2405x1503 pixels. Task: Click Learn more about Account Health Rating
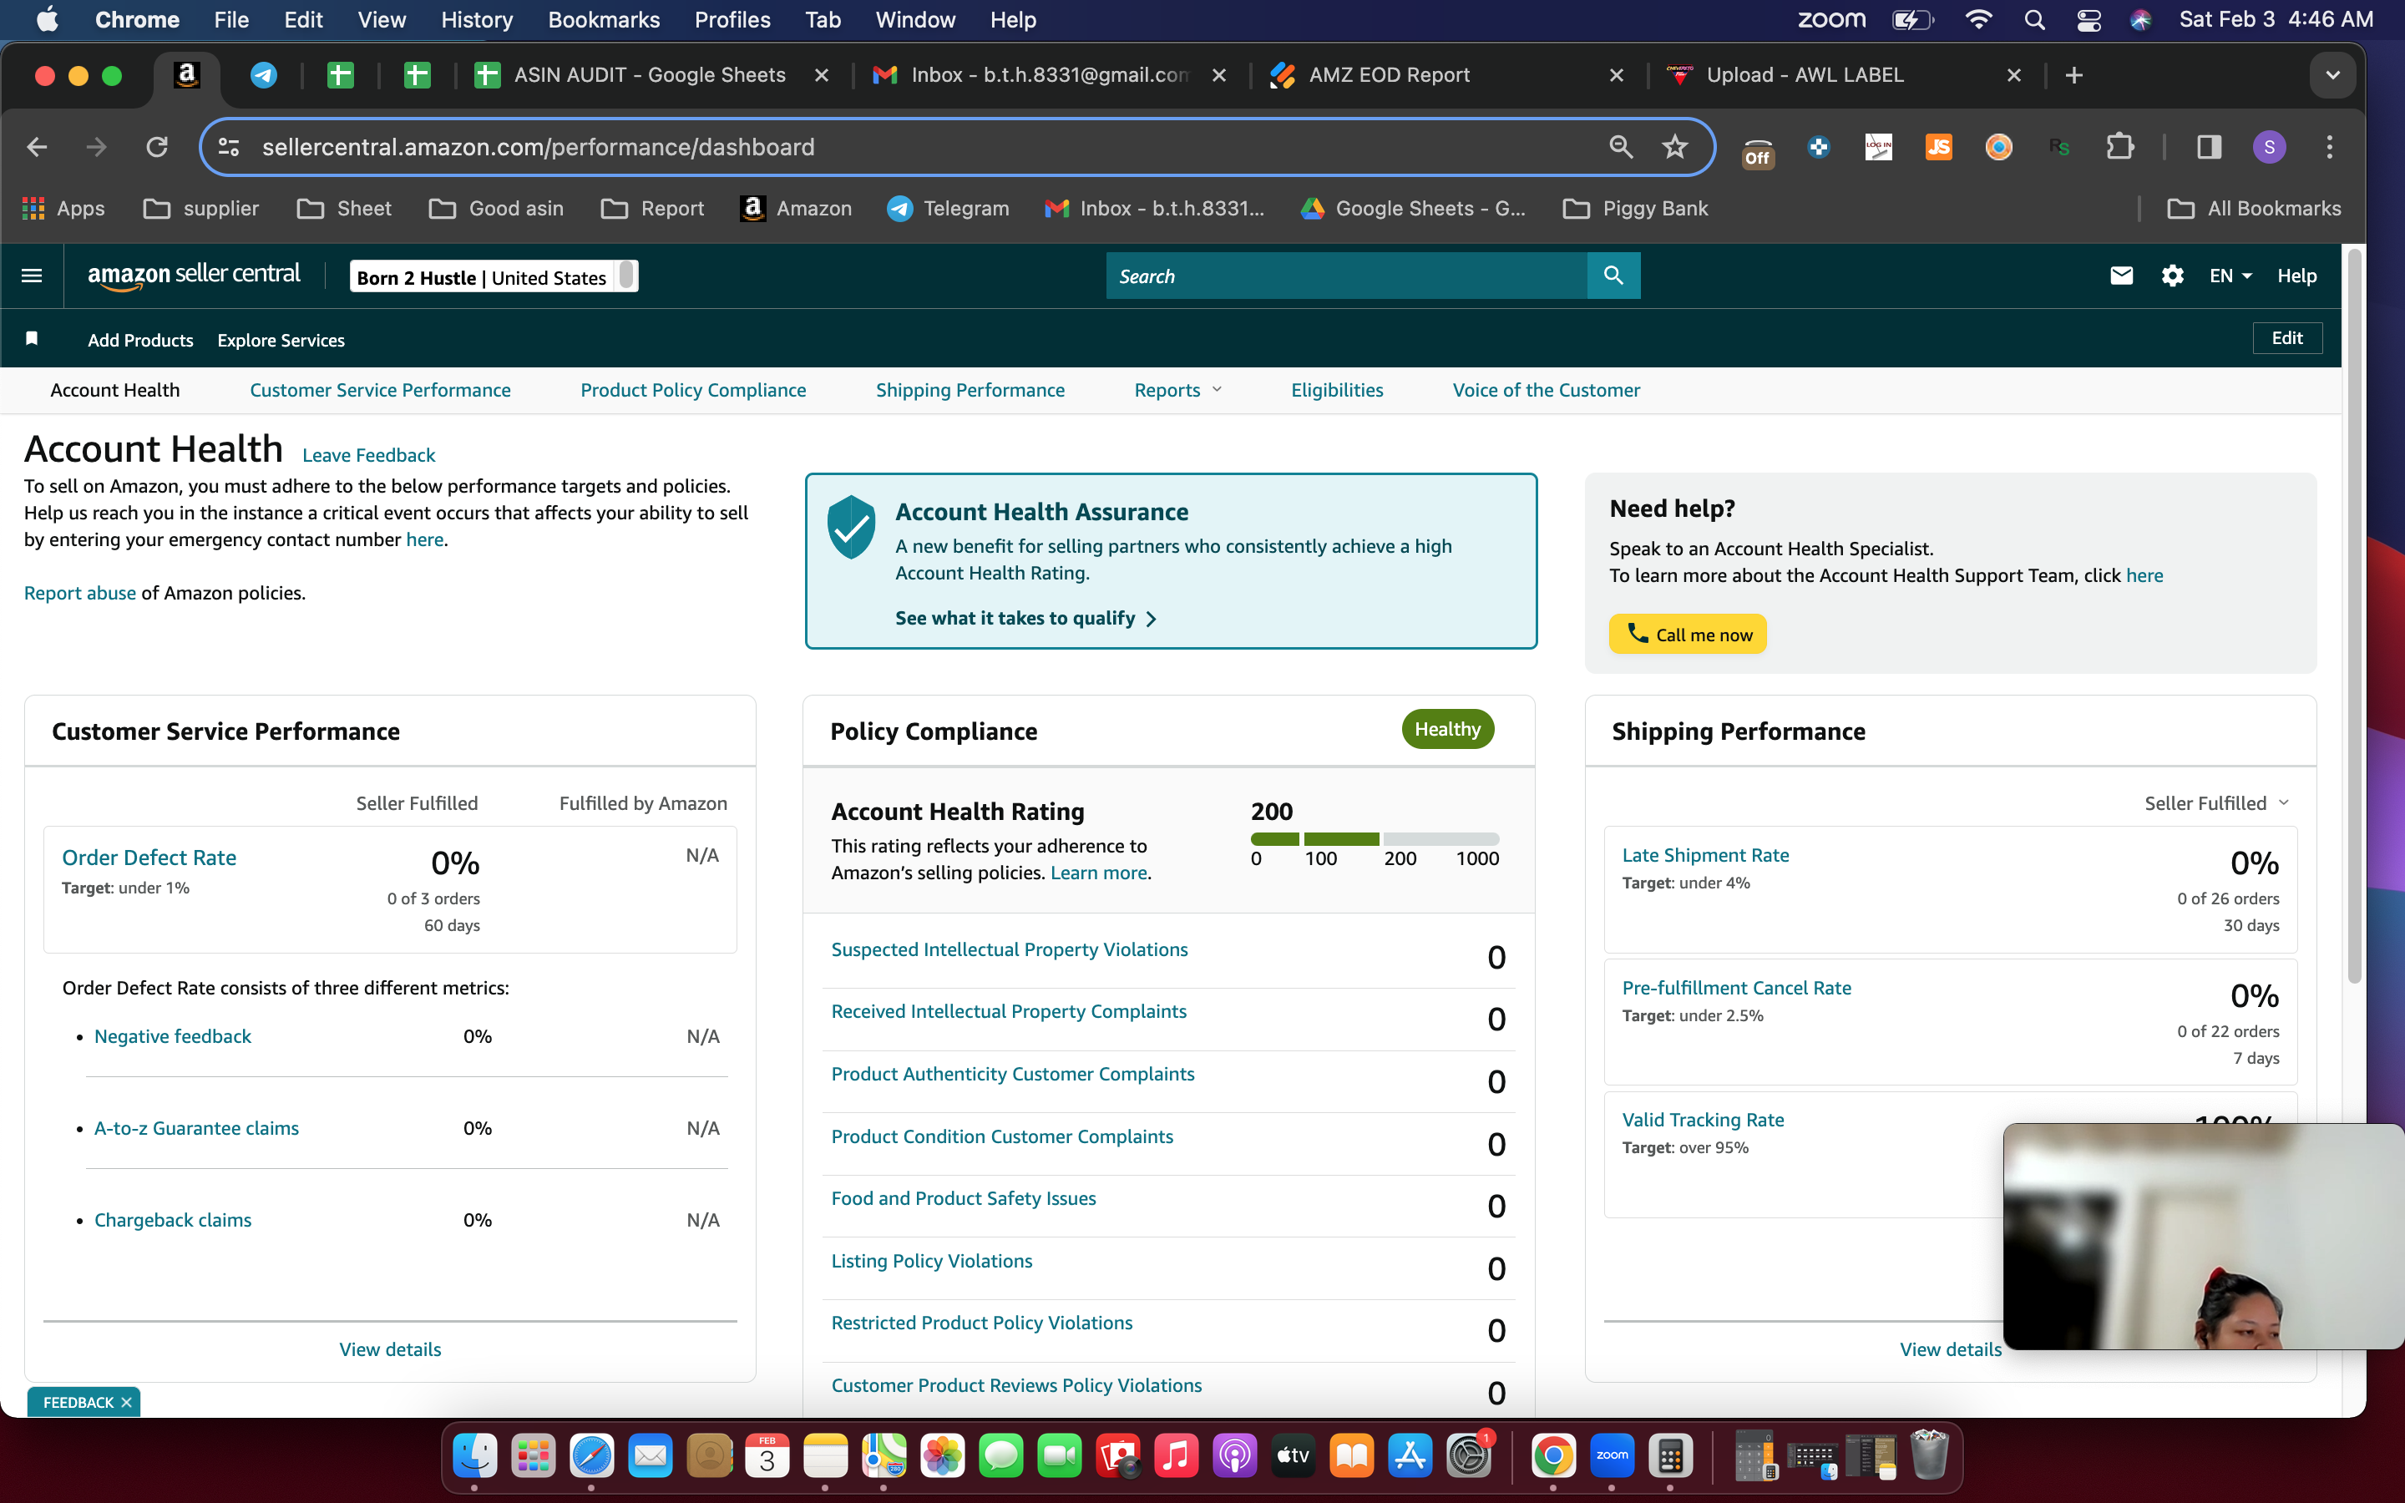pyautogui.click(x=1099, y=873)
